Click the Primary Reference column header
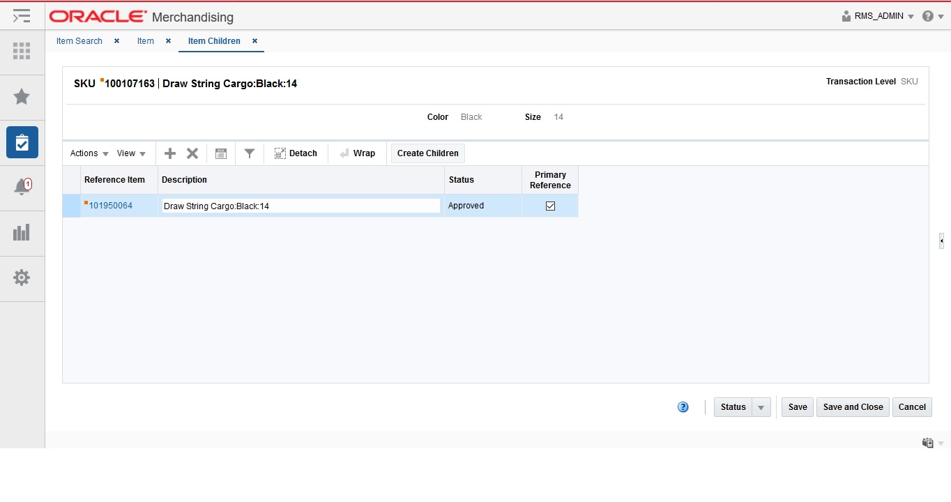This screenshot has width=951, height=502. pyautogui.click(x=550, y=180)
